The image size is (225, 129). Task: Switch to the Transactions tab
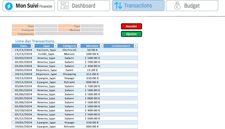tap(138, 6)
